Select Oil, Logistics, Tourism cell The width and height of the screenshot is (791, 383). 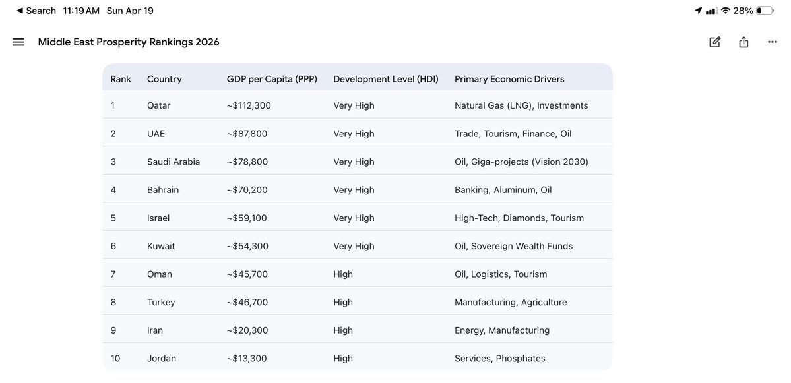(501, 274)
